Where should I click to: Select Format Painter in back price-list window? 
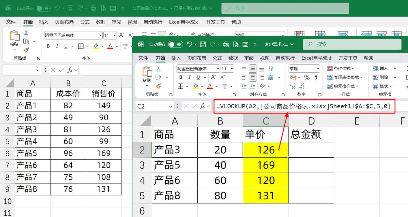click(26, 50)
